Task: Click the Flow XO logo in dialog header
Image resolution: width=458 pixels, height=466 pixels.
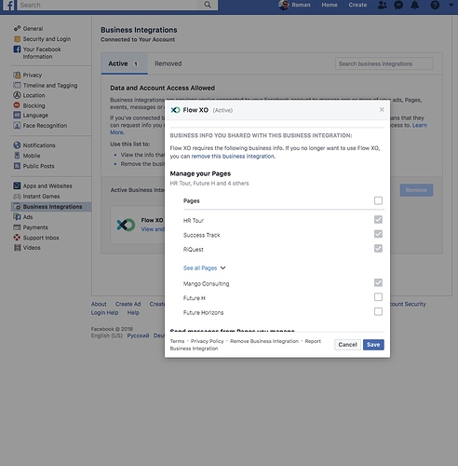Action: click(x=175, y=110)
